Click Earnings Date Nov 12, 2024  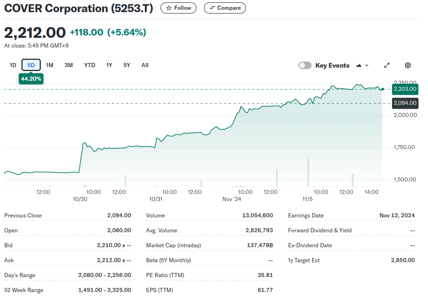[397, 216]
